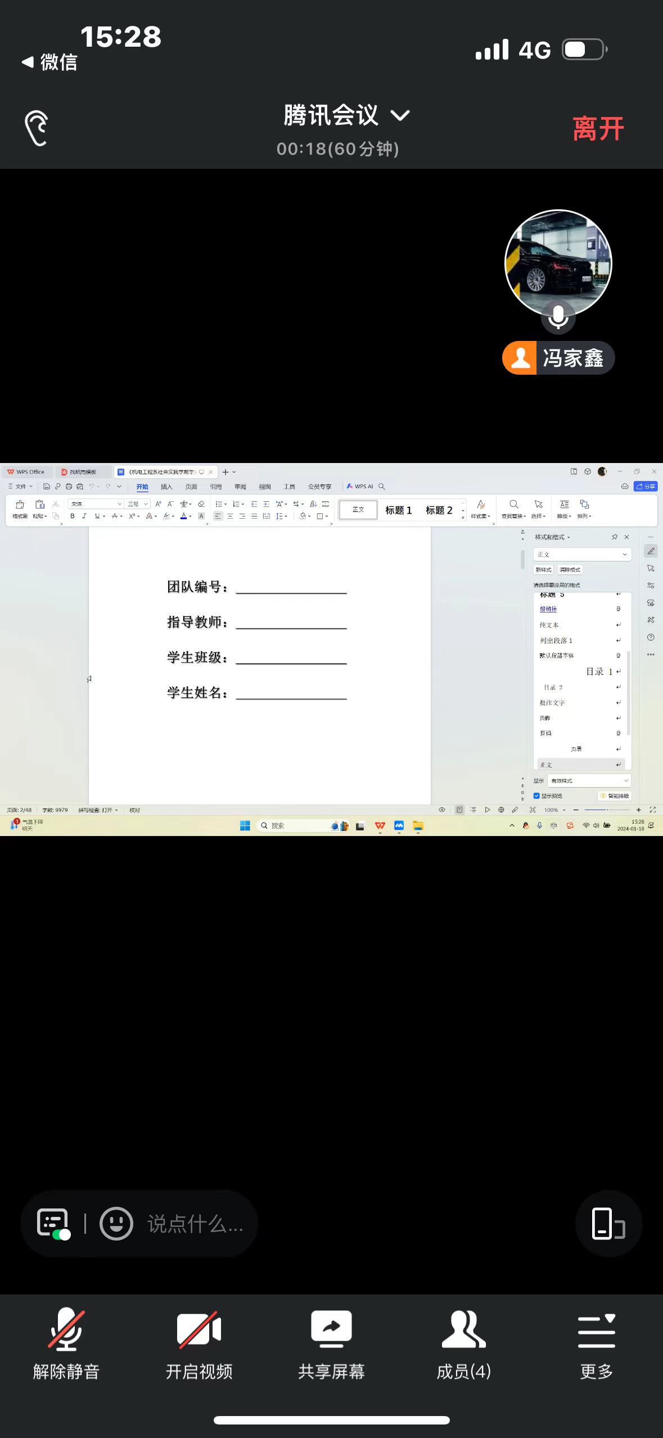Open the emoji picker in chat bar
663x1438 pixels.
pyautogui.click(x=116, y=1224)
